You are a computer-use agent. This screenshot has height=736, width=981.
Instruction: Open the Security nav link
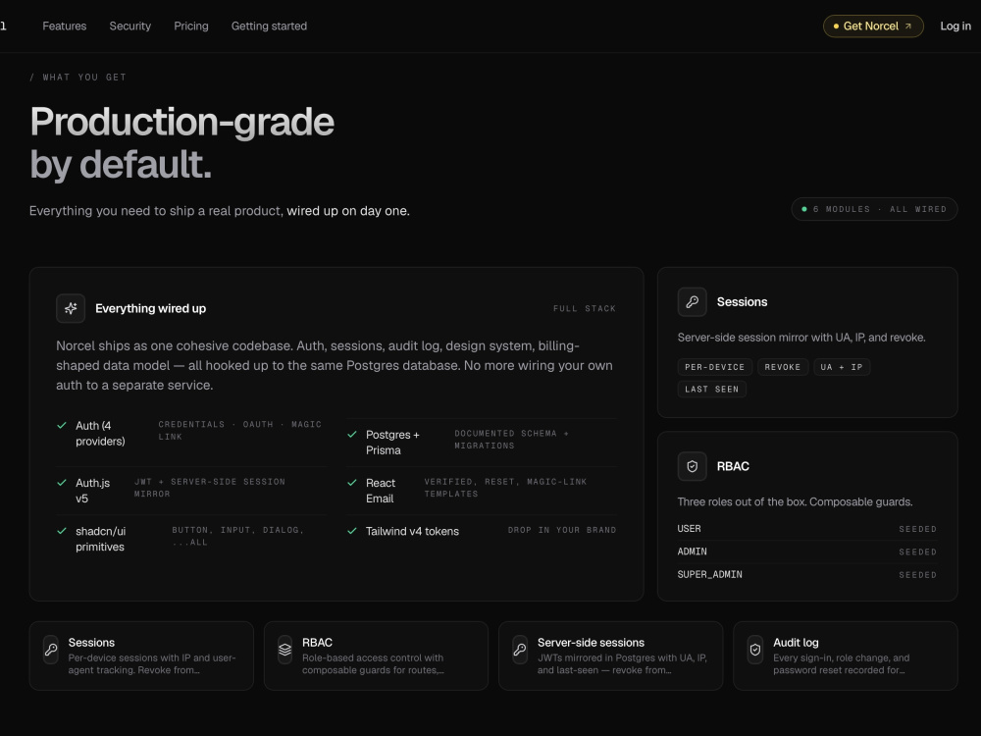coord(130,26)
